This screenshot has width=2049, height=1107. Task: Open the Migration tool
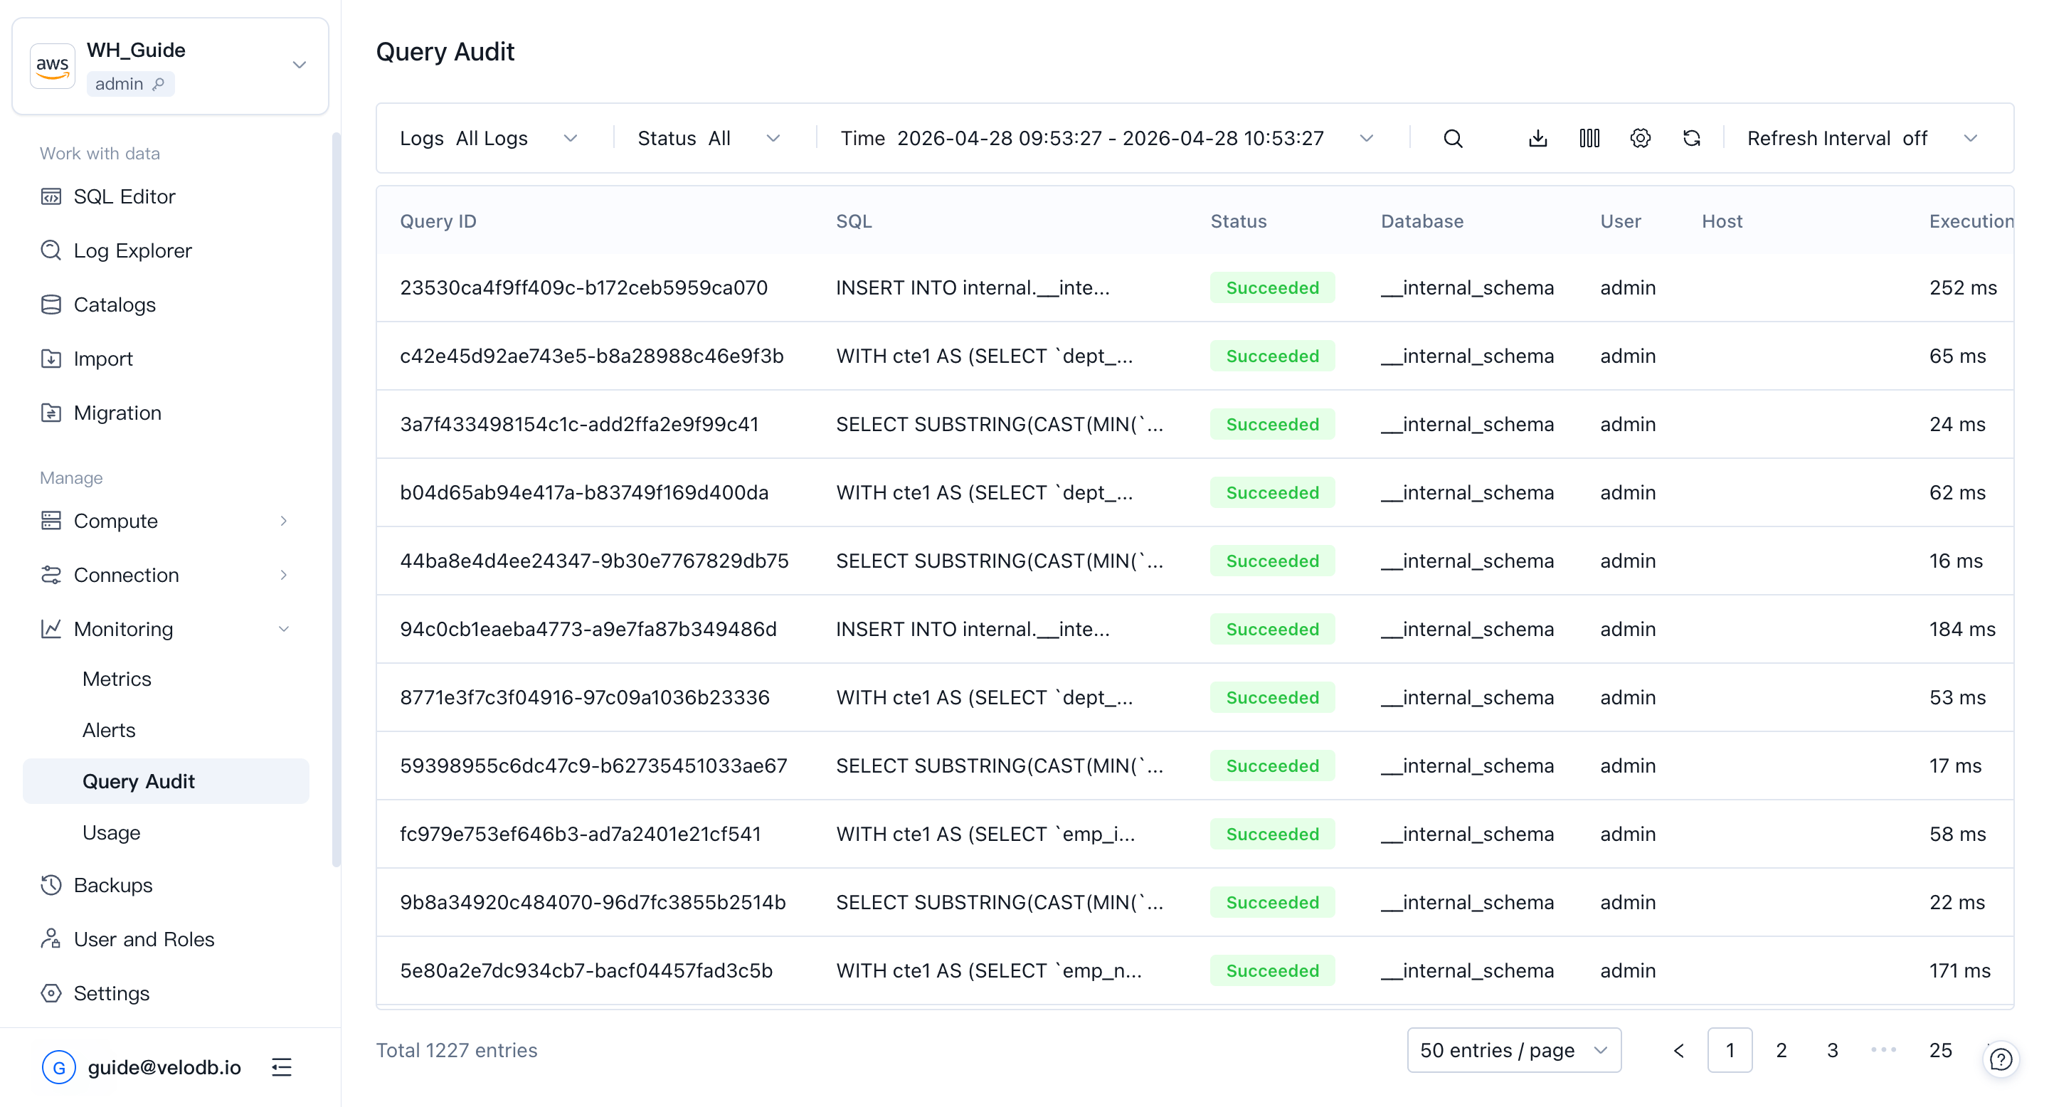117,413
